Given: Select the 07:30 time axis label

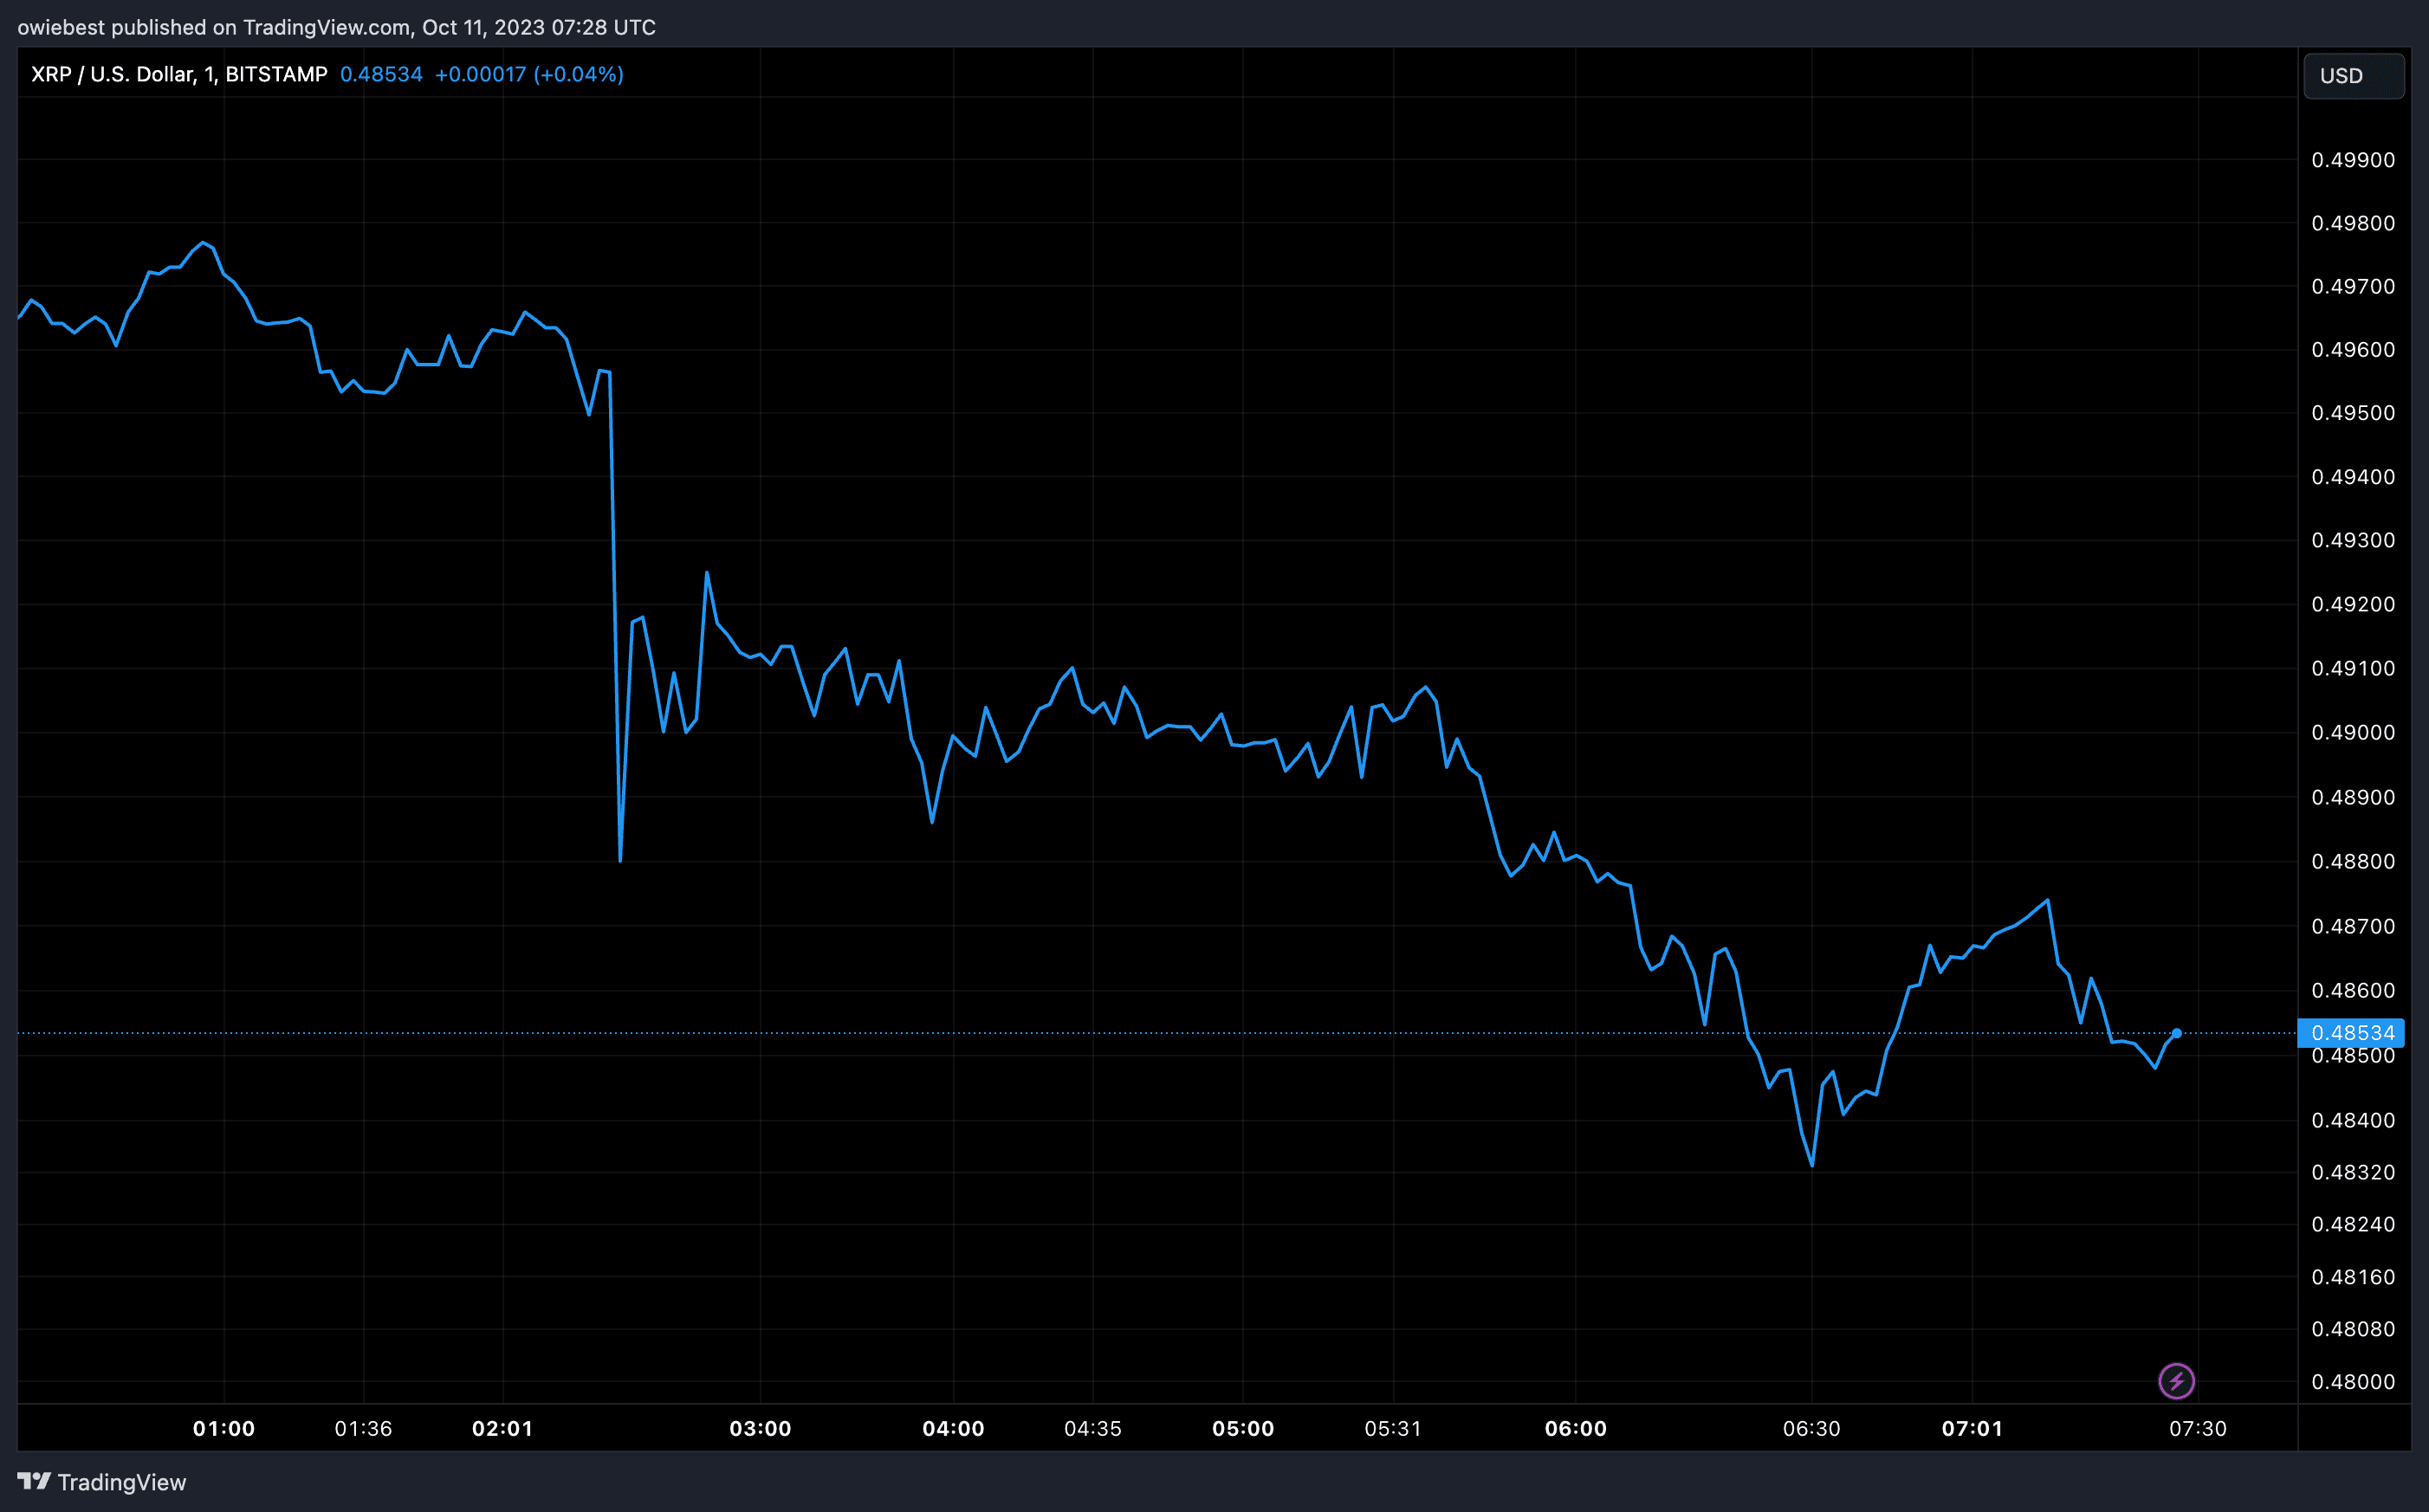Looking at the screenshot, I should click(2197, 1428).
